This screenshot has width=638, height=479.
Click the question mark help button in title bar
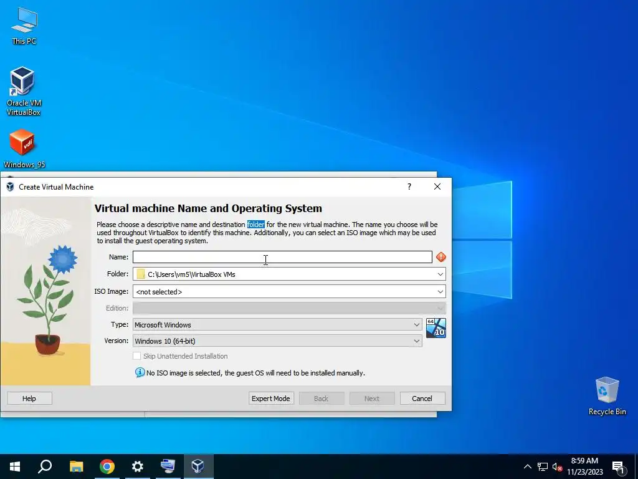point(409,186)
